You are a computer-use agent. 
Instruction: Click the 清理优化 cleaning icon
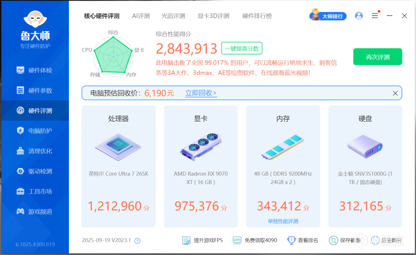[x=20, y=151]
